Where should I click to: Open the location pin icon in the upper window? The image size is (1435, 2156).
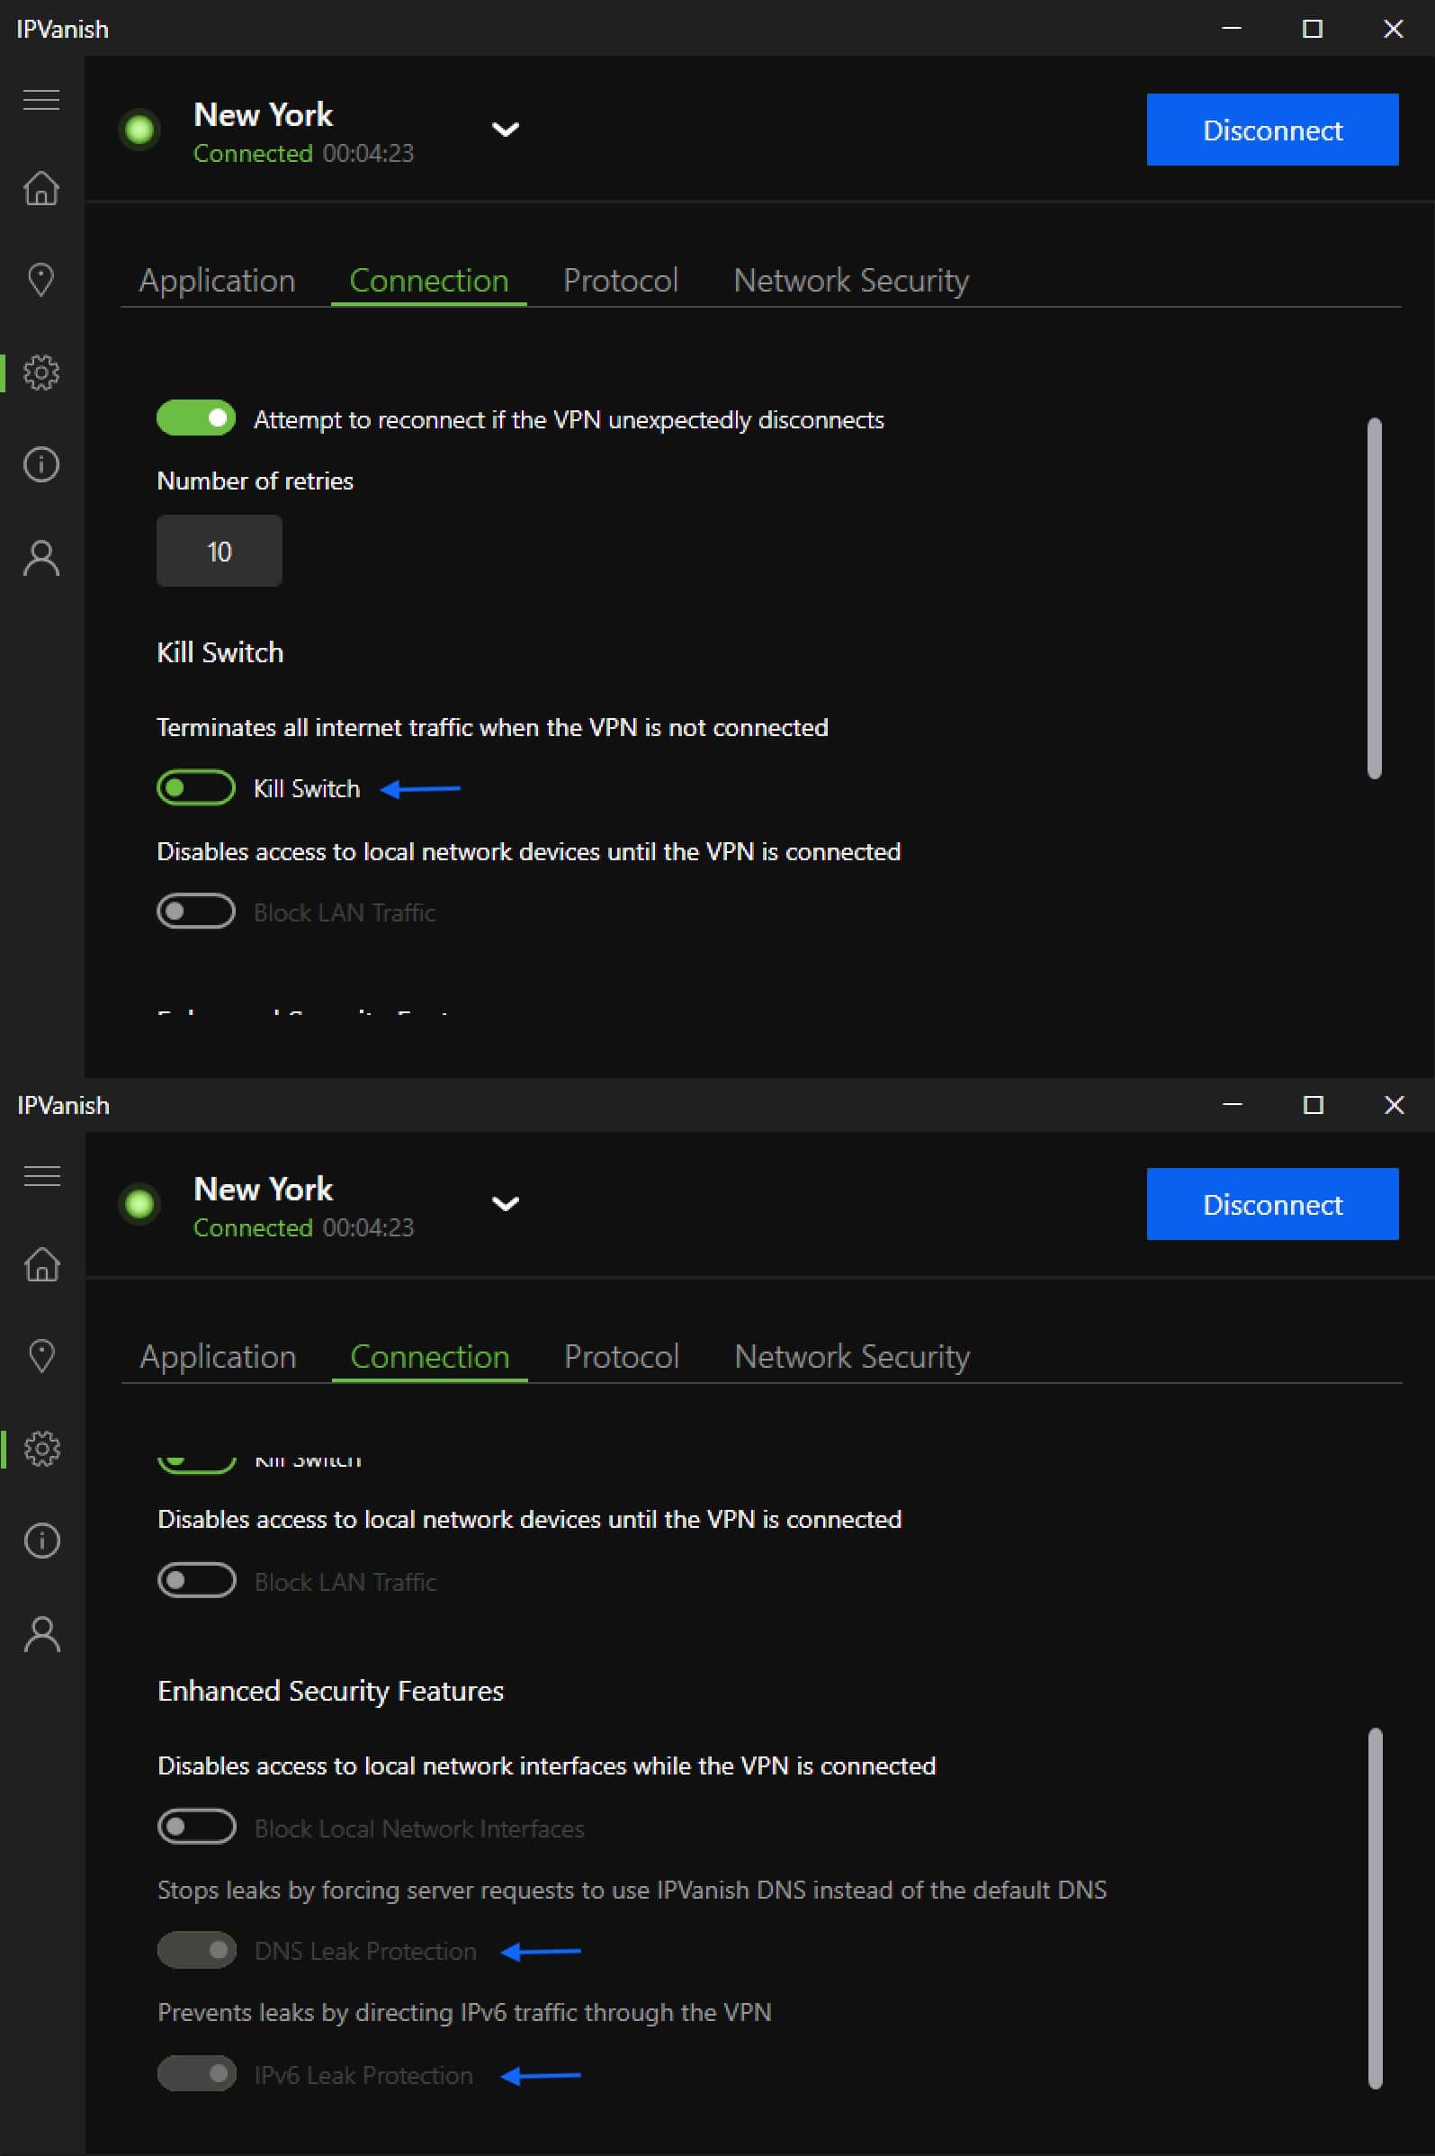[41, 280]
